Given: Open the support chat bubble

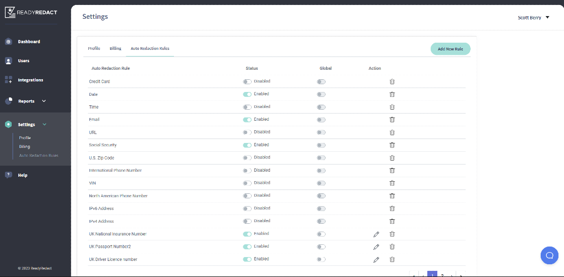Looking at the screenshot, I should [549, 255].
